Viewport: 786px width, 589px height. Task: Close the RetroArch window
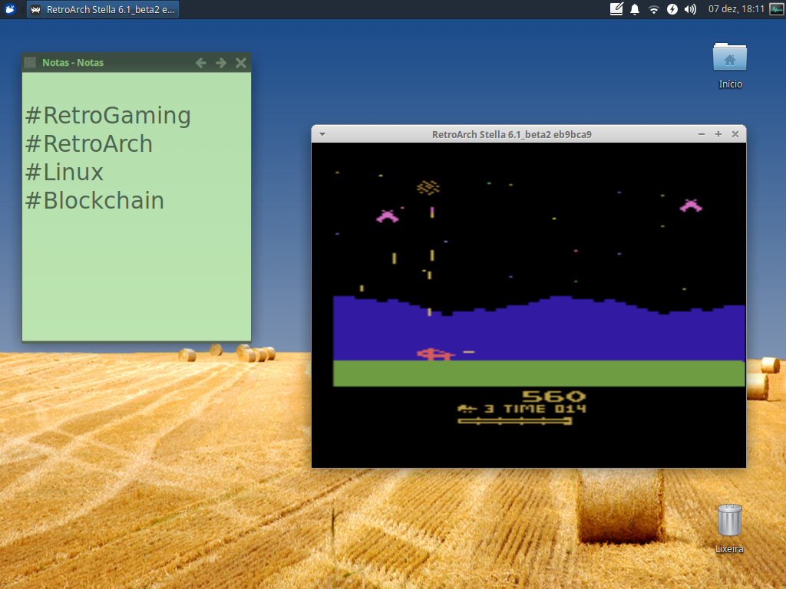point(735,134)
